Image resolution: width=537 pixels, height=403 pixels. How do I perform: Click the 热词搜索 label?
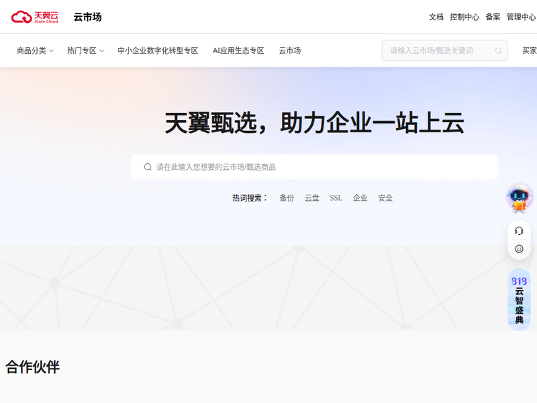[x=249, y=198]
